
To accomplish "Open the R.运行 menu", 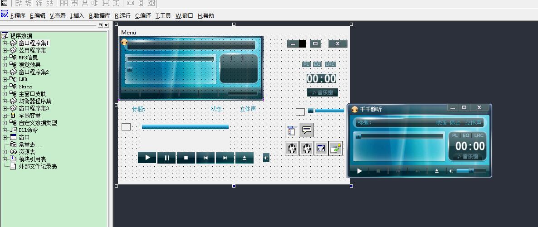I will (x=122, y=15).
